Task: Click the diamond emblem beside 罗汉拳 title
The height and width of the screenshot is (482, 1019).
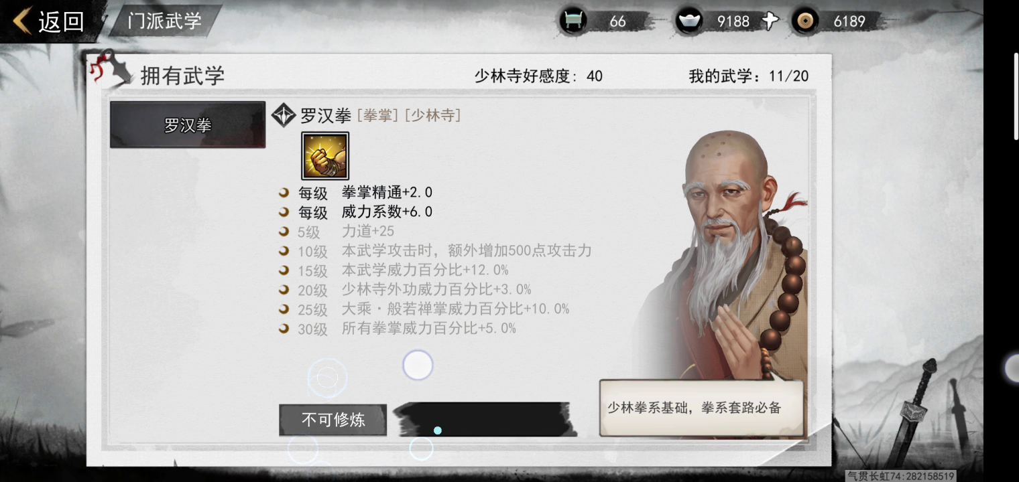Action: (x=284, y=114)
